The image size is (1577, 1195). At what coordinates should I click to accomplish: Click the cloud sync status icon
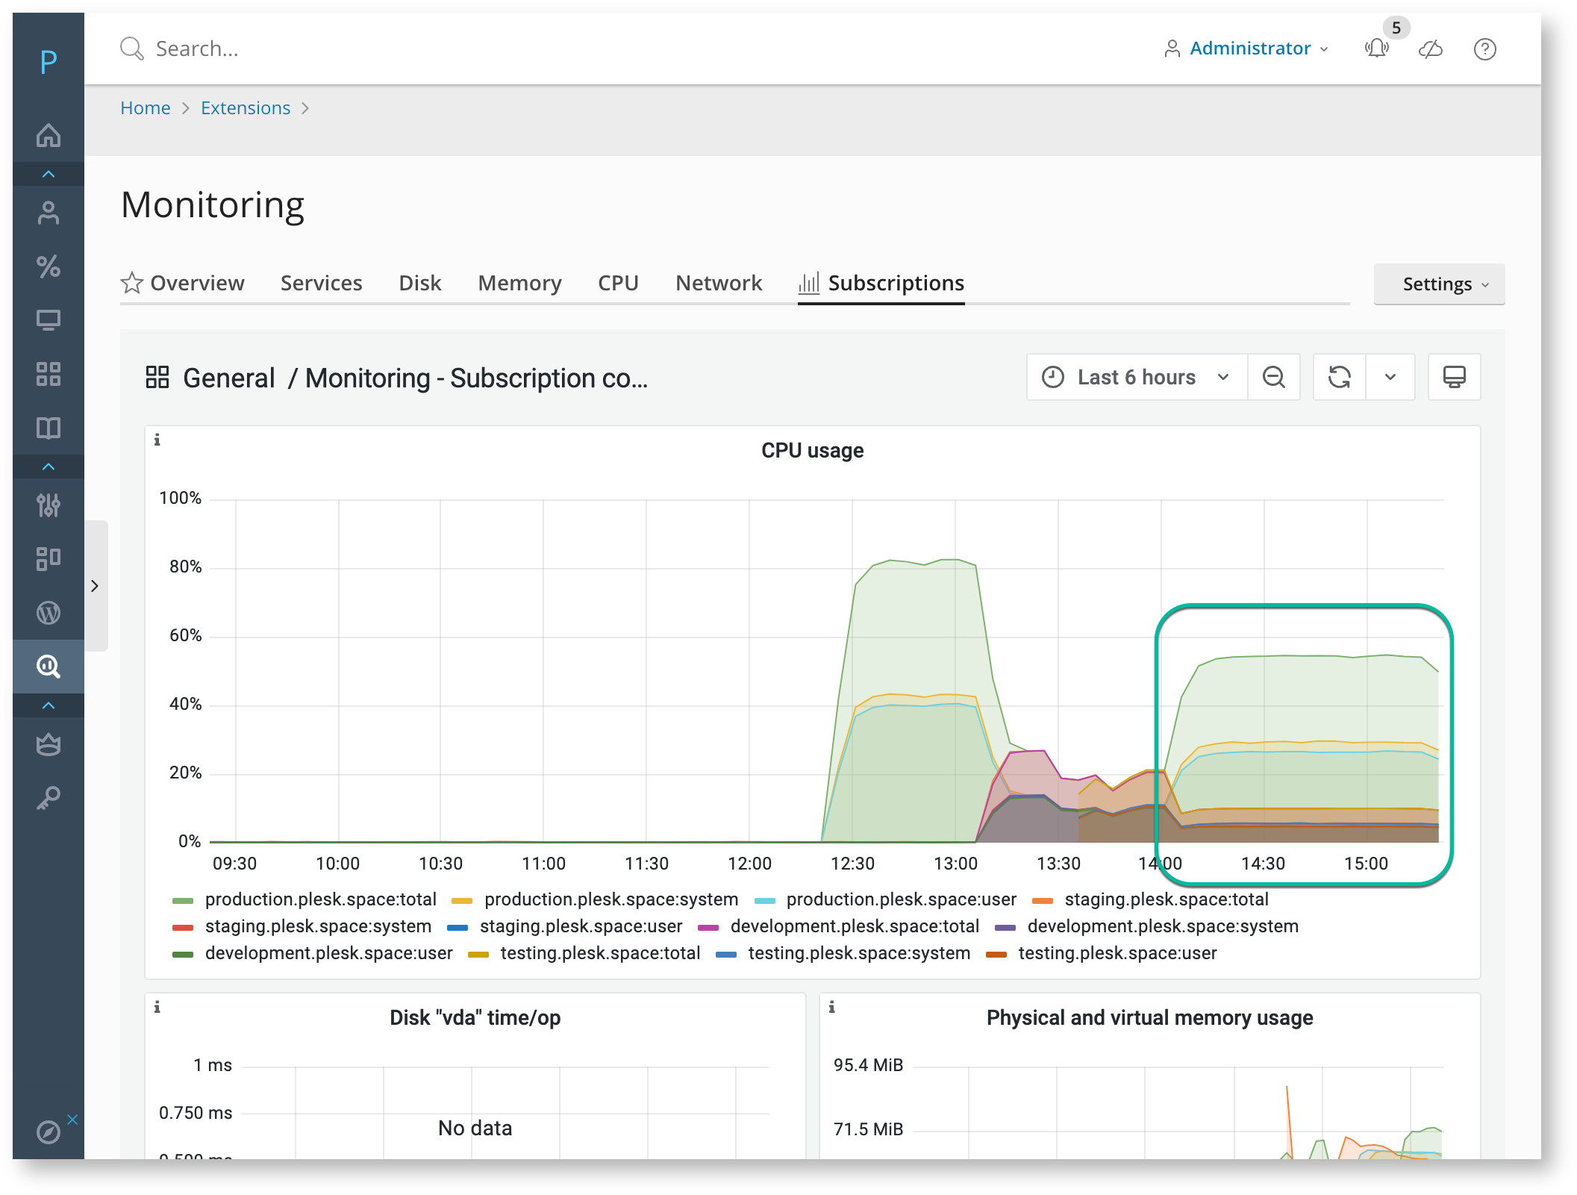[1431, 49]
